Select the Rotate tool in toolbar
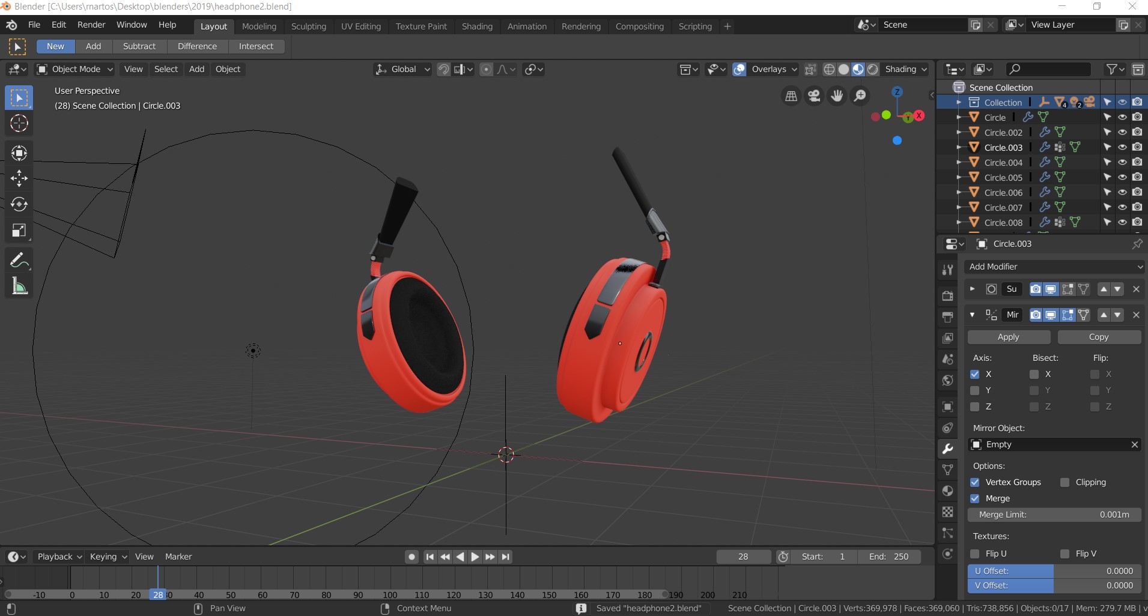The height and width of the screenshot is (616, 1148). click(x=19, y=204)
